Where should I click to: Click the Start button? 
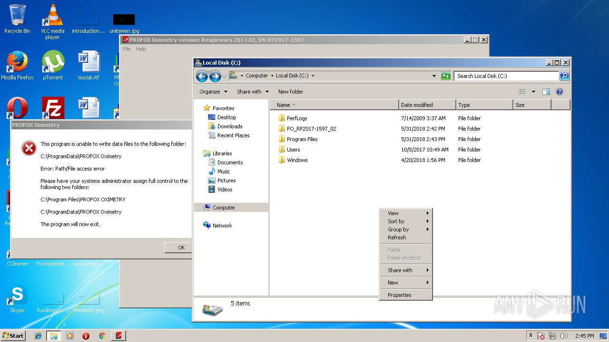click(13, 336)
